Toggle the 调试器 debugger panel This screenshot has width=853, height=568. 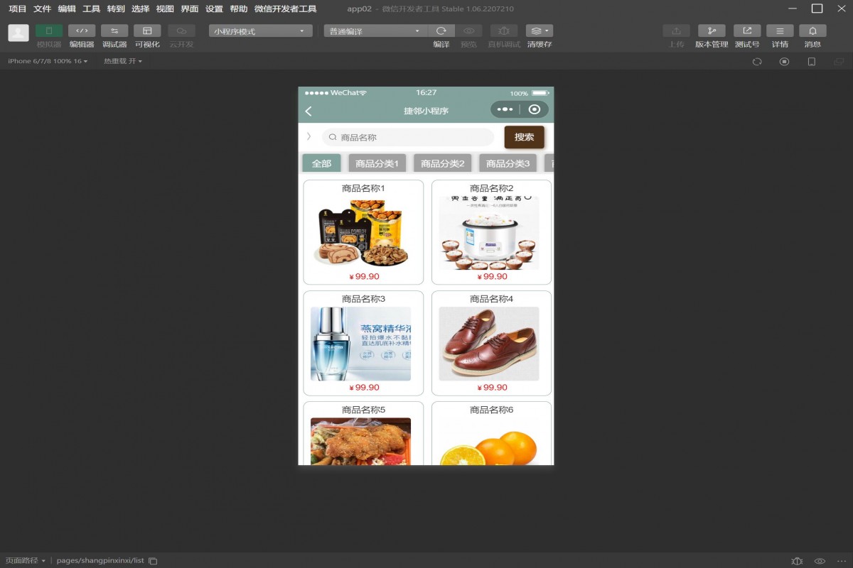(114, 31)
